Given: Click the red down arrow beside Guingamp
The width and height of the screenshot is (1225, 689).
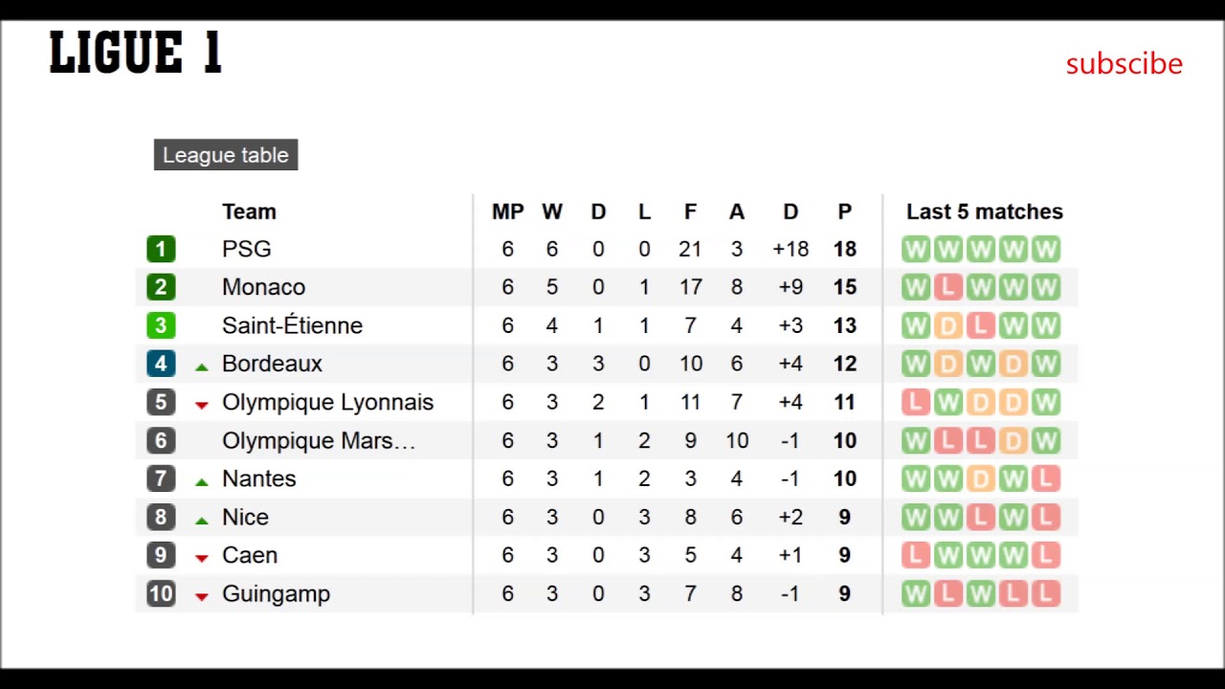Looking at the screenshot, I should click(201, 596).
